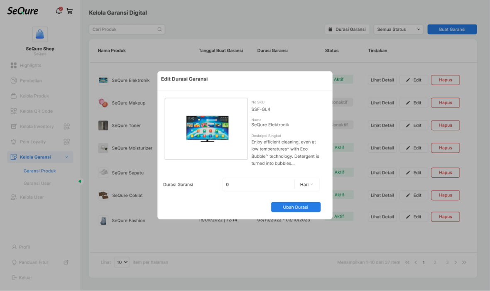Screen dimensions: 490x291
Task: Open Semua Status dropdown
Action: click(x=399, y=29)
